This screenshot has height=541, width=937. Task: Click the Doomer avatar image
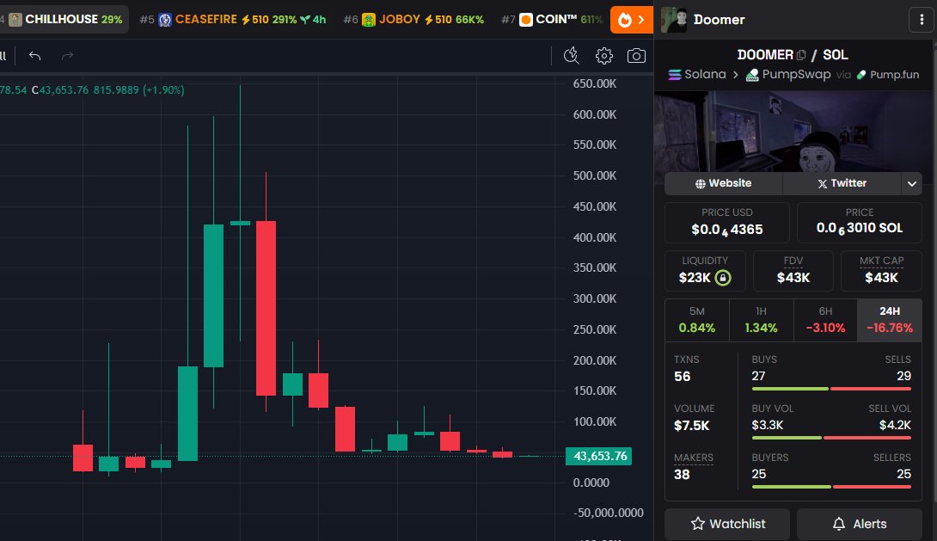click(674, 20)
